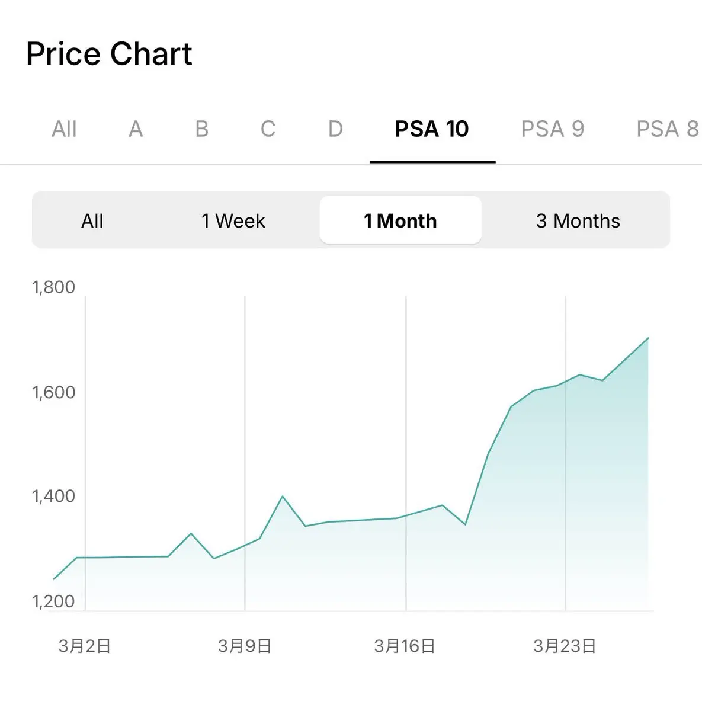
Task: Switch to PSA 9 tab
Action: point(552,129)
